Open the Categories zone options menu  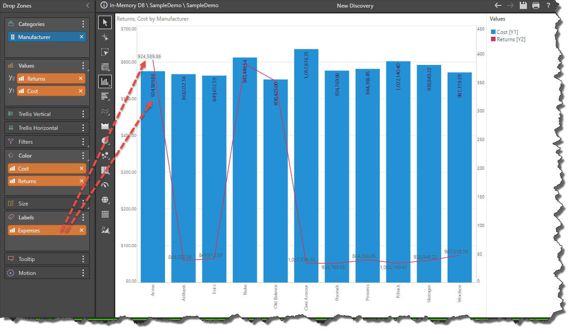click(x=83, y=24)
